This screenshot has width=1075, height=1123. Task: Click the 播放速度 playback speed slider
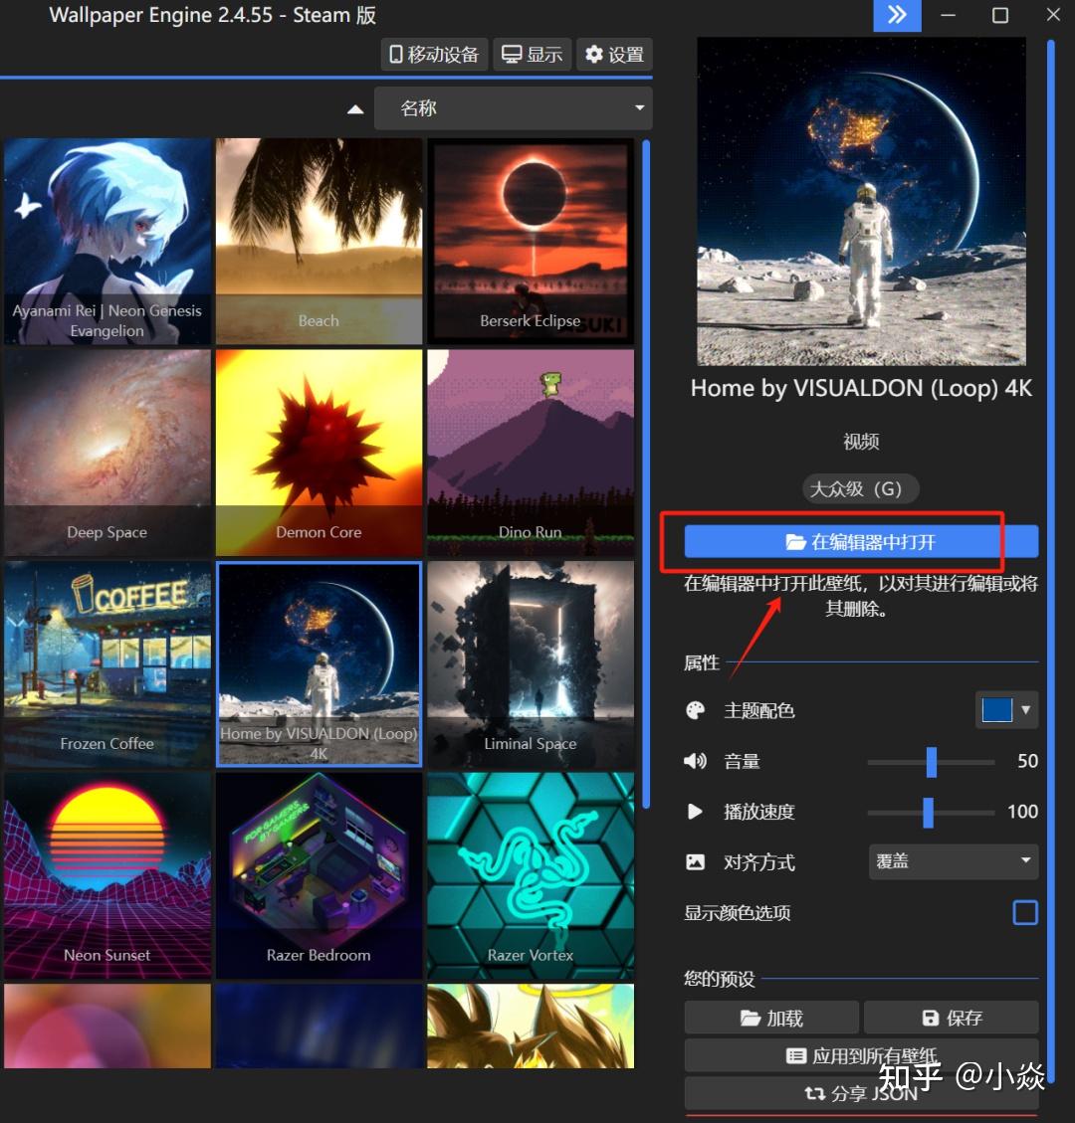point(931,813)
